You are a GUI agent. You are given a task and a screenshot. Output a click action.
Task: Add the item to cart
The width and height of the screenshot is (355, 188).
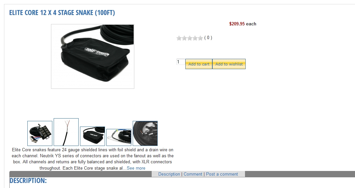[x=199, y=64]
